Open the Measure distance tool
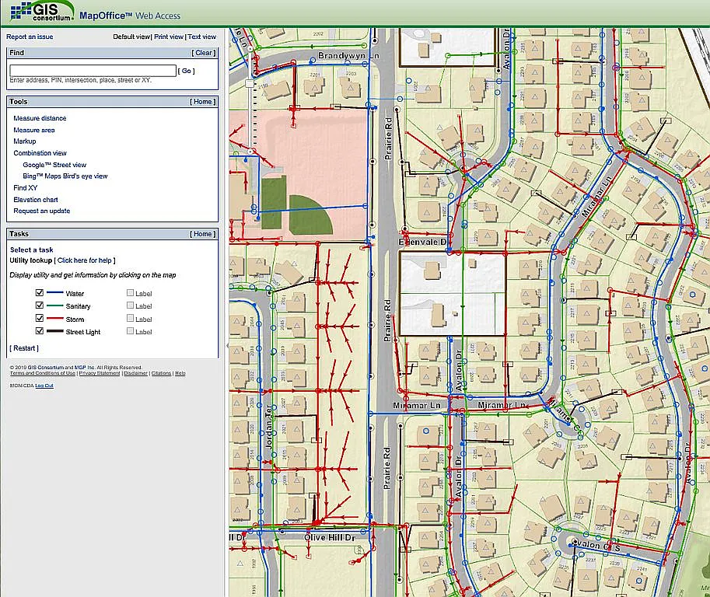This screenshot has height=597, width=710. [x=40, y=118]
